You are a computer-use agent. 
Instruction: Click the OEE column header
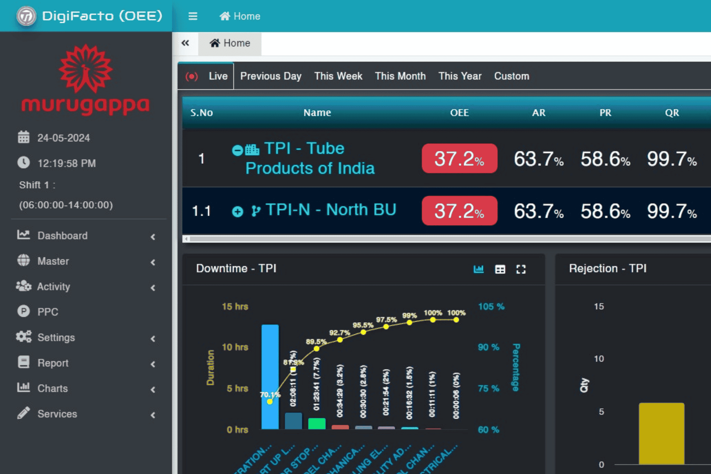(x=459, y=113)
